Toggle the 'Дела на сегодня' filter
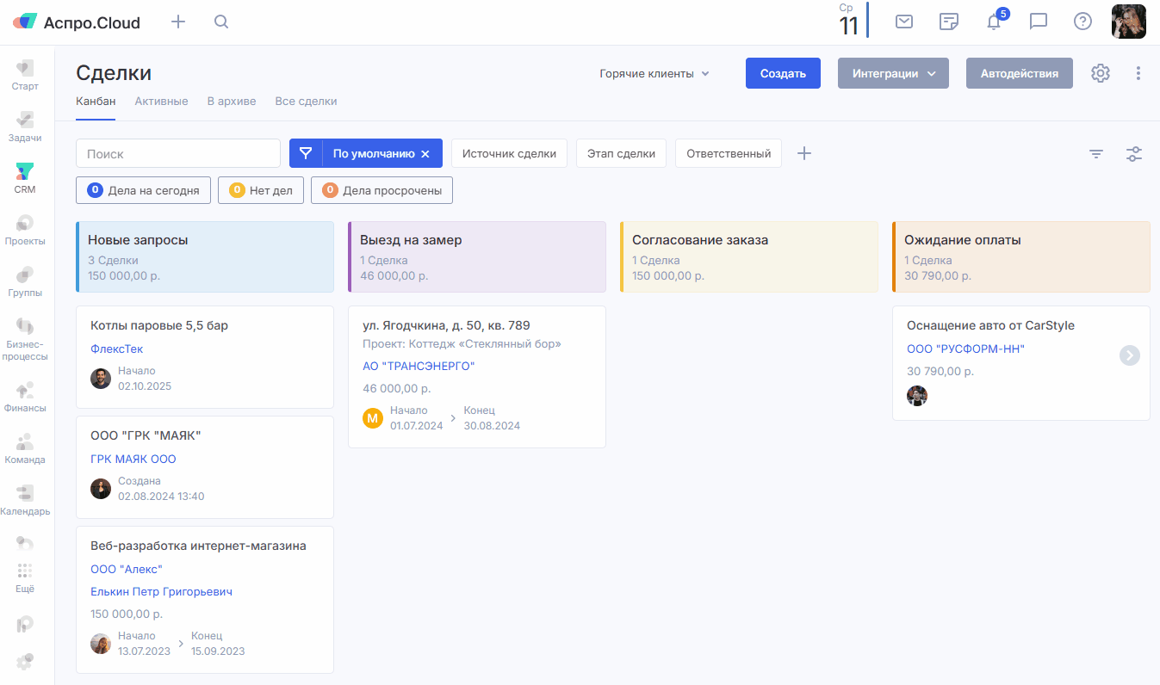This screenshot has width=1160, height=685. click(x=144, y=190)
